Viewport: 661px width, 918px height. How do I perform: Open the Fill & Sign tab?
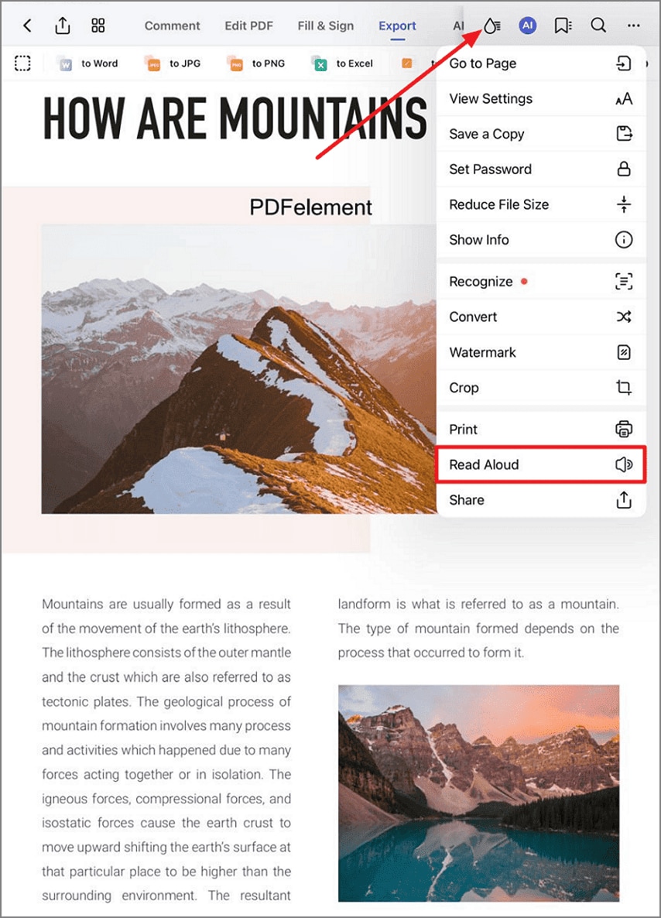(326, 26)
